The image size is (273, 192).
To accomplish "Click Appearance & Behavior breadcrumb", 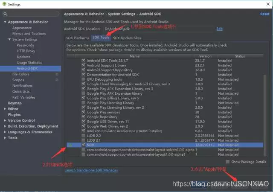I will [x=84, y=14].
